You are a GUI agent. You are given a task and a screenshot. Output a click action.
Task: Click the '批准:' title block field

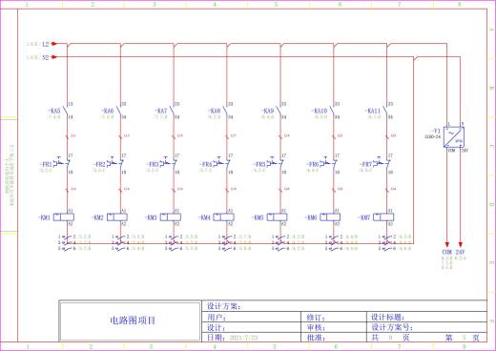334,338
